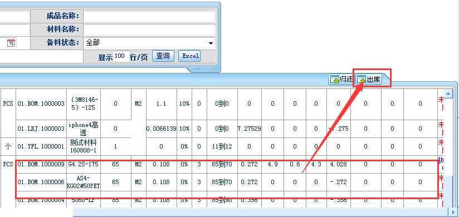Click the G4.2S-175 material name cell
This screenshot has width=459, height=217.
click(84, 164)
